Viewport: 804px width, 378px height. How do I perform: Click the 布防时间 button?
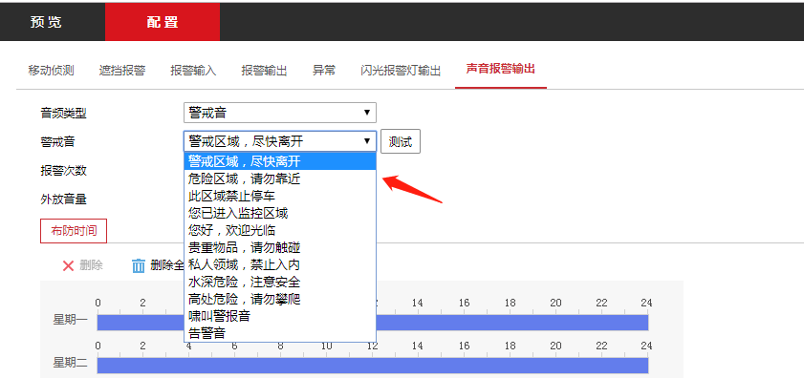74,231
